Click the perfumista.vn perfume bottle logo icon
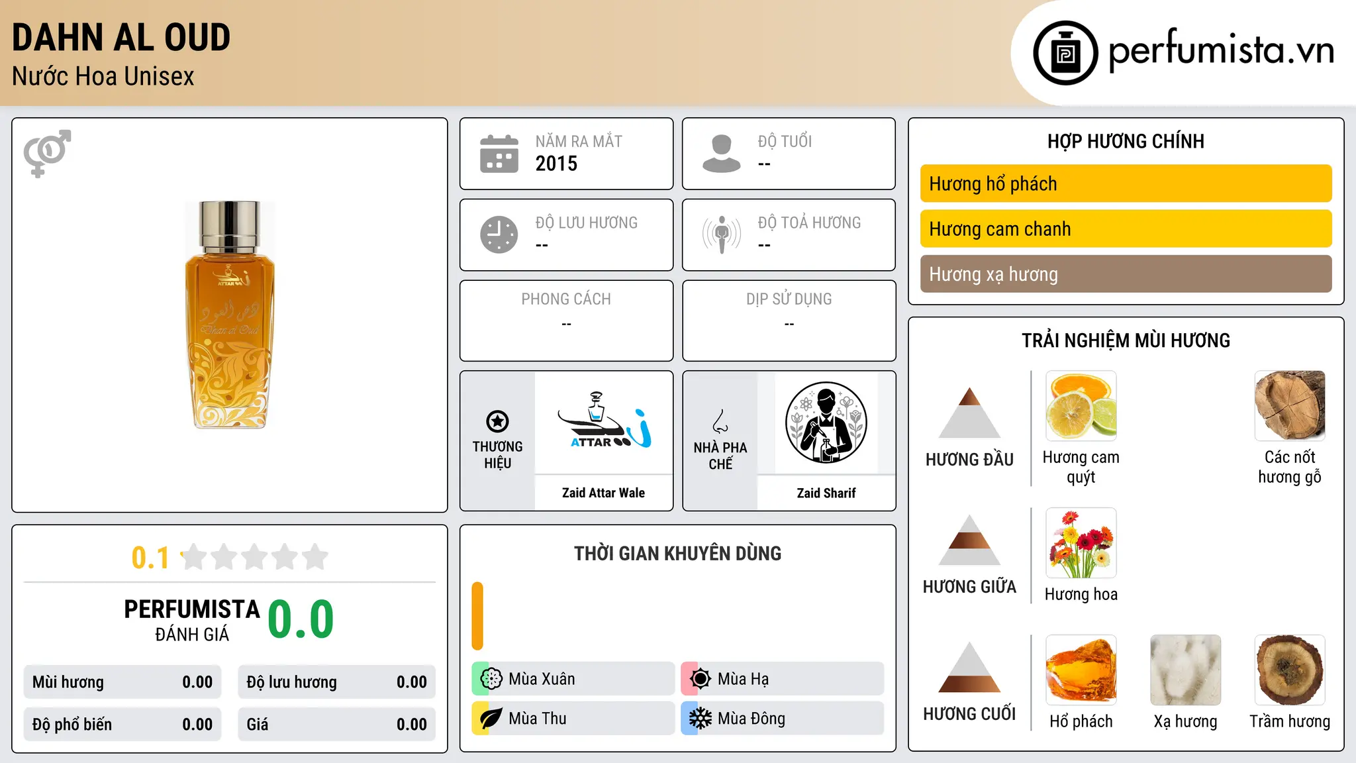 [1065, 53]
